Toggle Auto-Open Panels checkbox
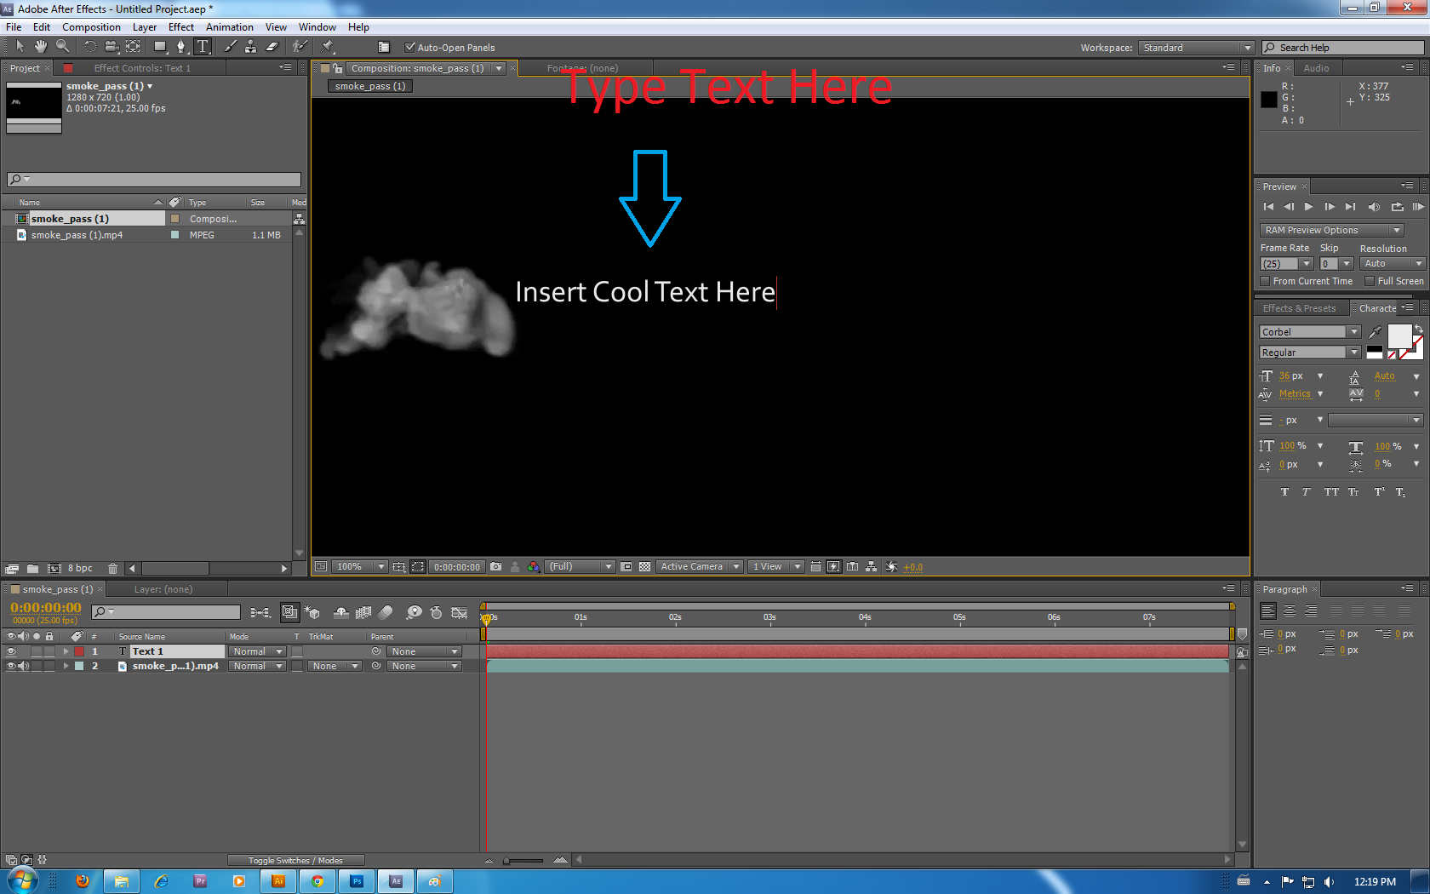This screenshot has height=894, width=1430. 410,48
